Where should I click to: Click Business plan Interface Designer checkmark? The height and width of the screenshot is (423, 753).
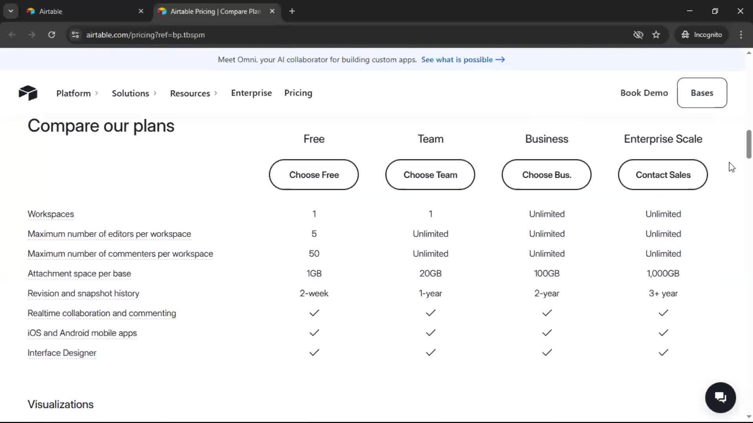547,352
